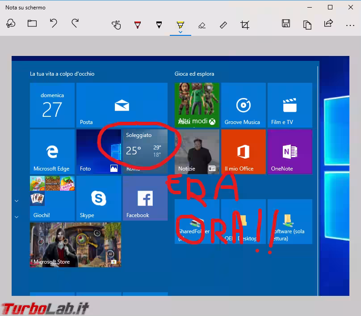Select the eraser tool

pyautogui.click(x=202, y=25)
